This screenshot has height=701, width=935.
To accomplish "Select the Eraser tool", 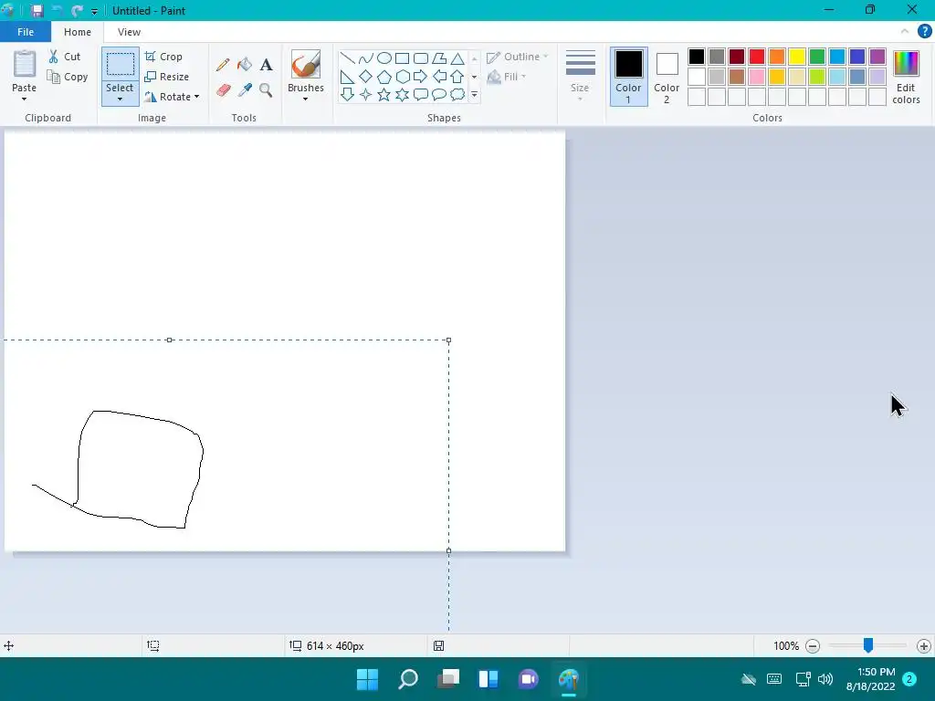I will click(223, 90).
